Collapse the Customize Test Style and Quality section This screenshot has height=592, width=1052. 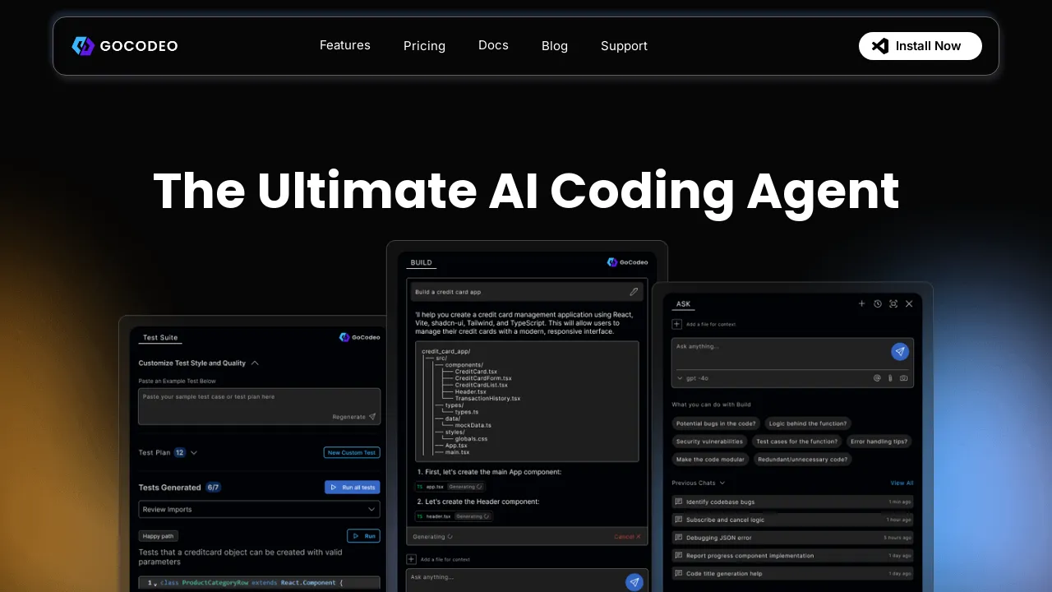(255, 363)
